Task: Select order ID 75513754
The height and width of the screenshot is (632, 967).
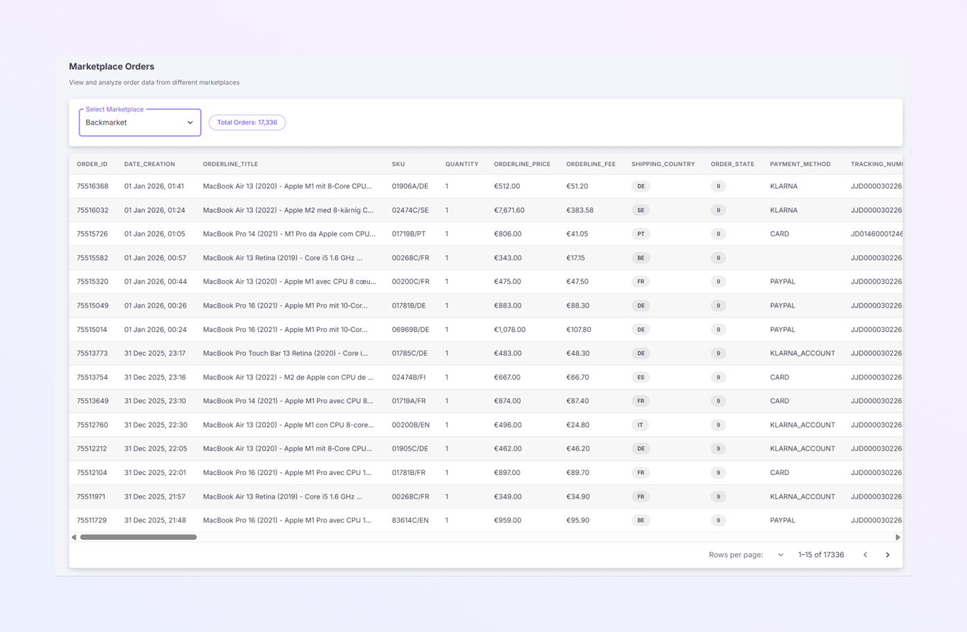Action: pyautogui.click(x=93, y=378)
